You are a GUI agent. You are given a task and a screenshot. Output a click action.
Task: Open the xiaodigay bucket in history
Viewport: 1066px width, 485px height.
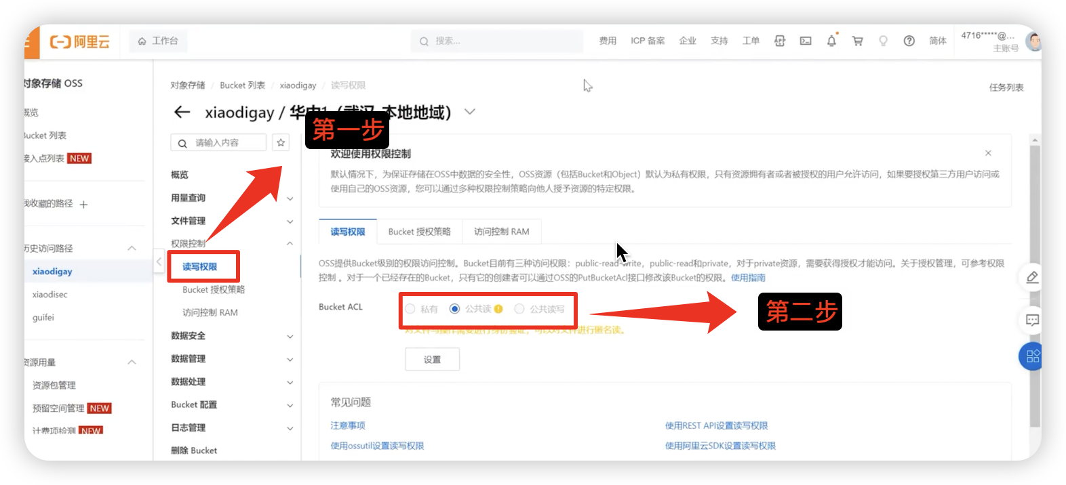pos(52,272)
